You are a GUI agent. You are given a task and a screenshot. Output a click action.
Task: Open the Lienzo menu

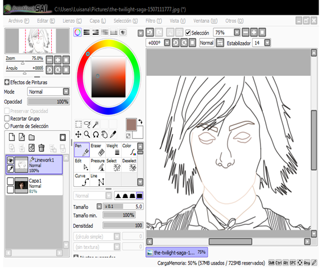[x=72, y=20]
